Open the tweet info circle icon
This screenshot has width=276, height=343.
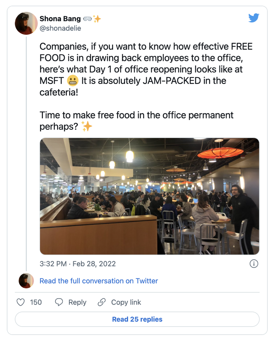[254, 264]
